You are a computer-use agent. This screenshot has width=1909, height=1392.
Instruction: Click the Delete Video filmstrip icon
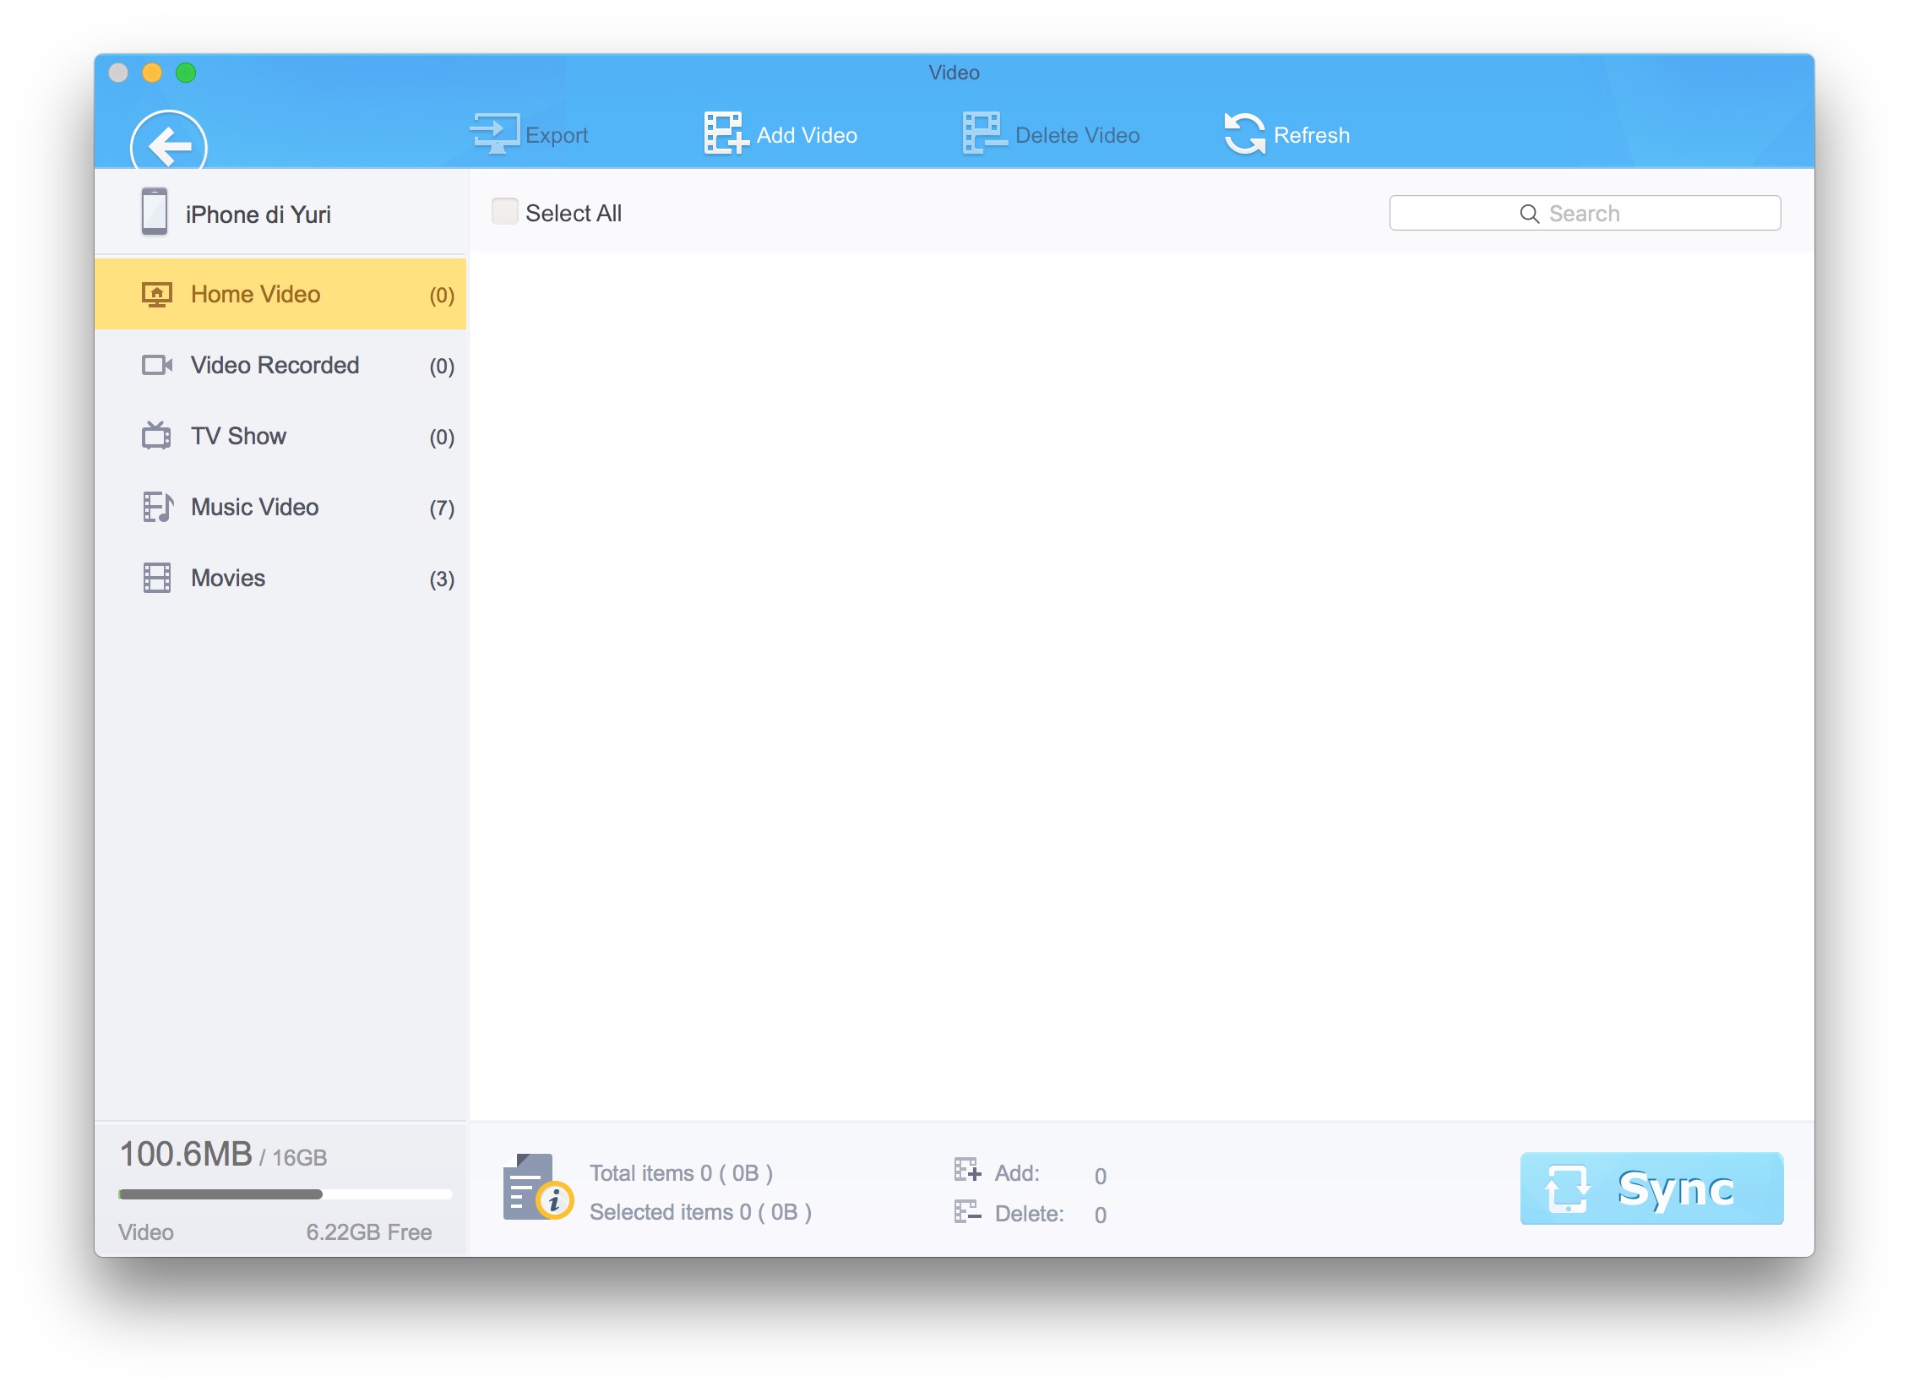point(982,133)
